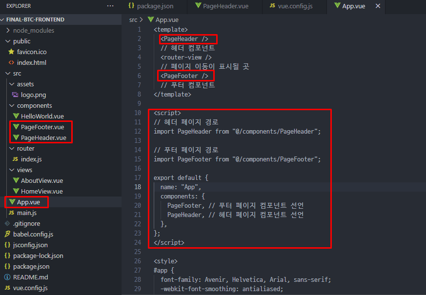Click the JS icon beside router index.js

pyautogui.click(x=15, y=159)
